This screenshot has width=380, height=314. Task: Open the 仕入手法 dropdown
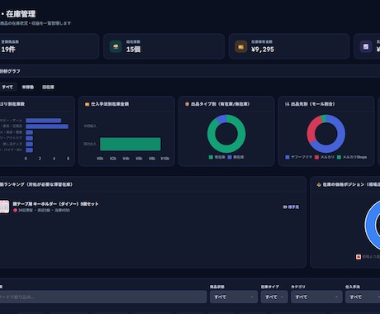pyautogui.click(x=363, y=297)
